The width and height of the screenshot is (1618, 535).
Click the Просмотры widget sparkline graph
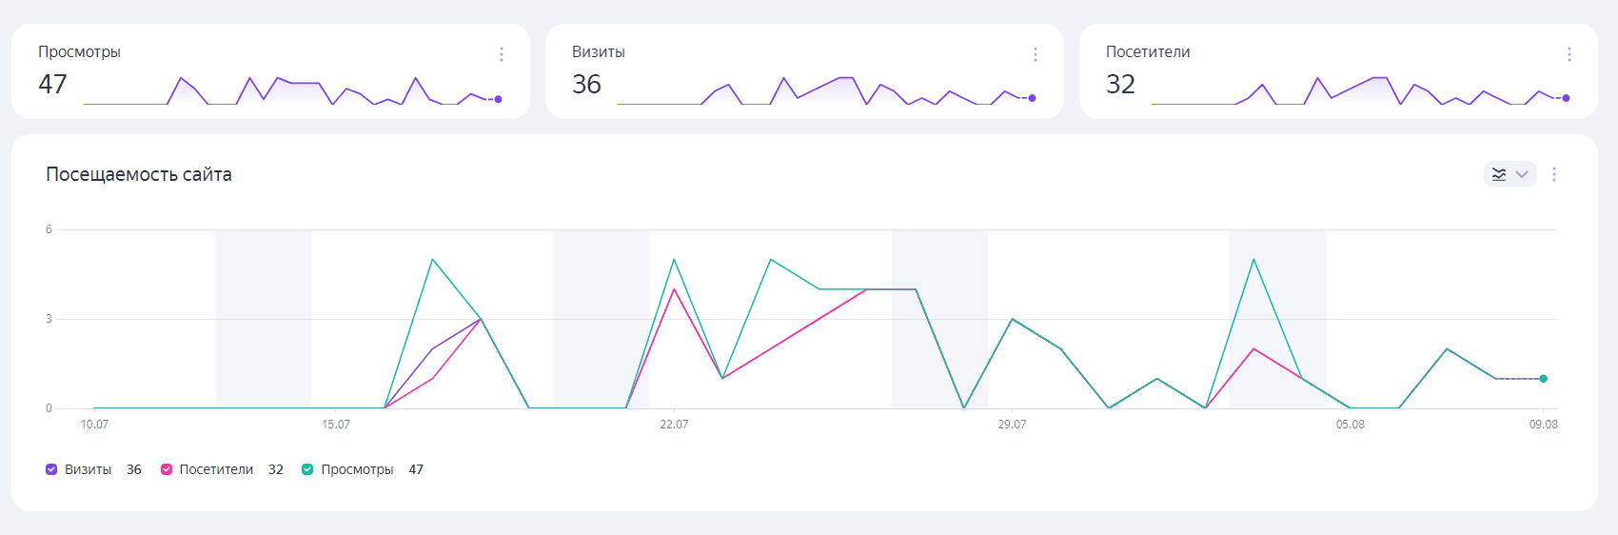click(291, 89)
